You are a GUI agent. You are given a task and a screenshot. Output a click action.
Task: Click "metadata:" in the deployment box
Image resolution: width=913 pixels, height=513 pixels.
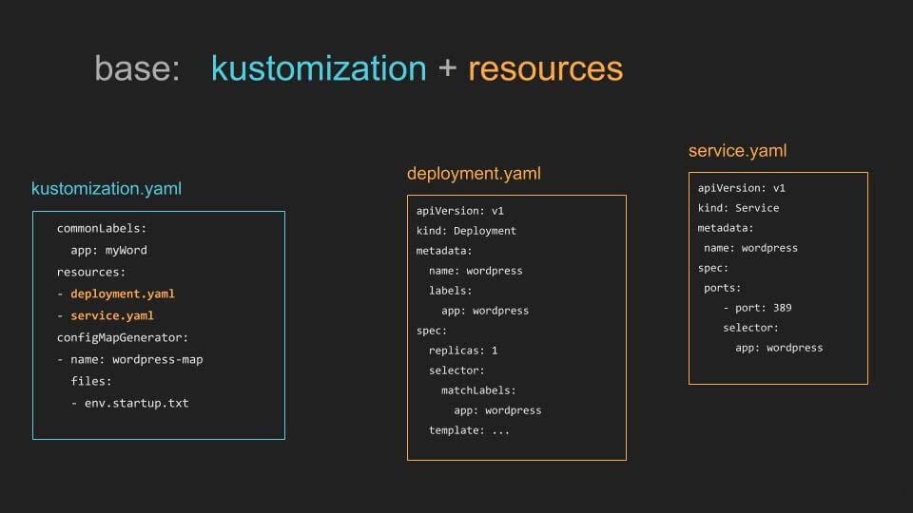[444, 251]
